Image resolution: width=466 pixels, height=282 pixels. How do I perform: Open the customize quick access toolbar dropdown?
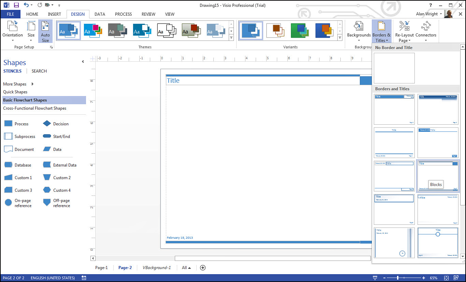pyautogui.click(x=59, y=5)
